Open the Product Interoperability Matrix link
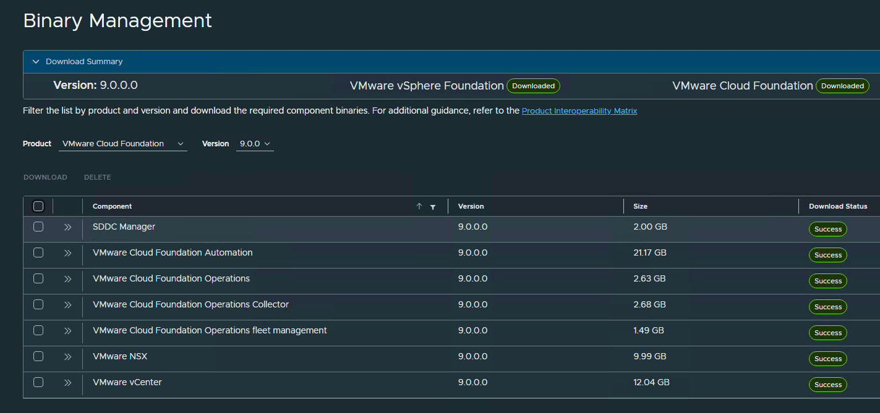This screenshot has width=880, height=413. 579,111
